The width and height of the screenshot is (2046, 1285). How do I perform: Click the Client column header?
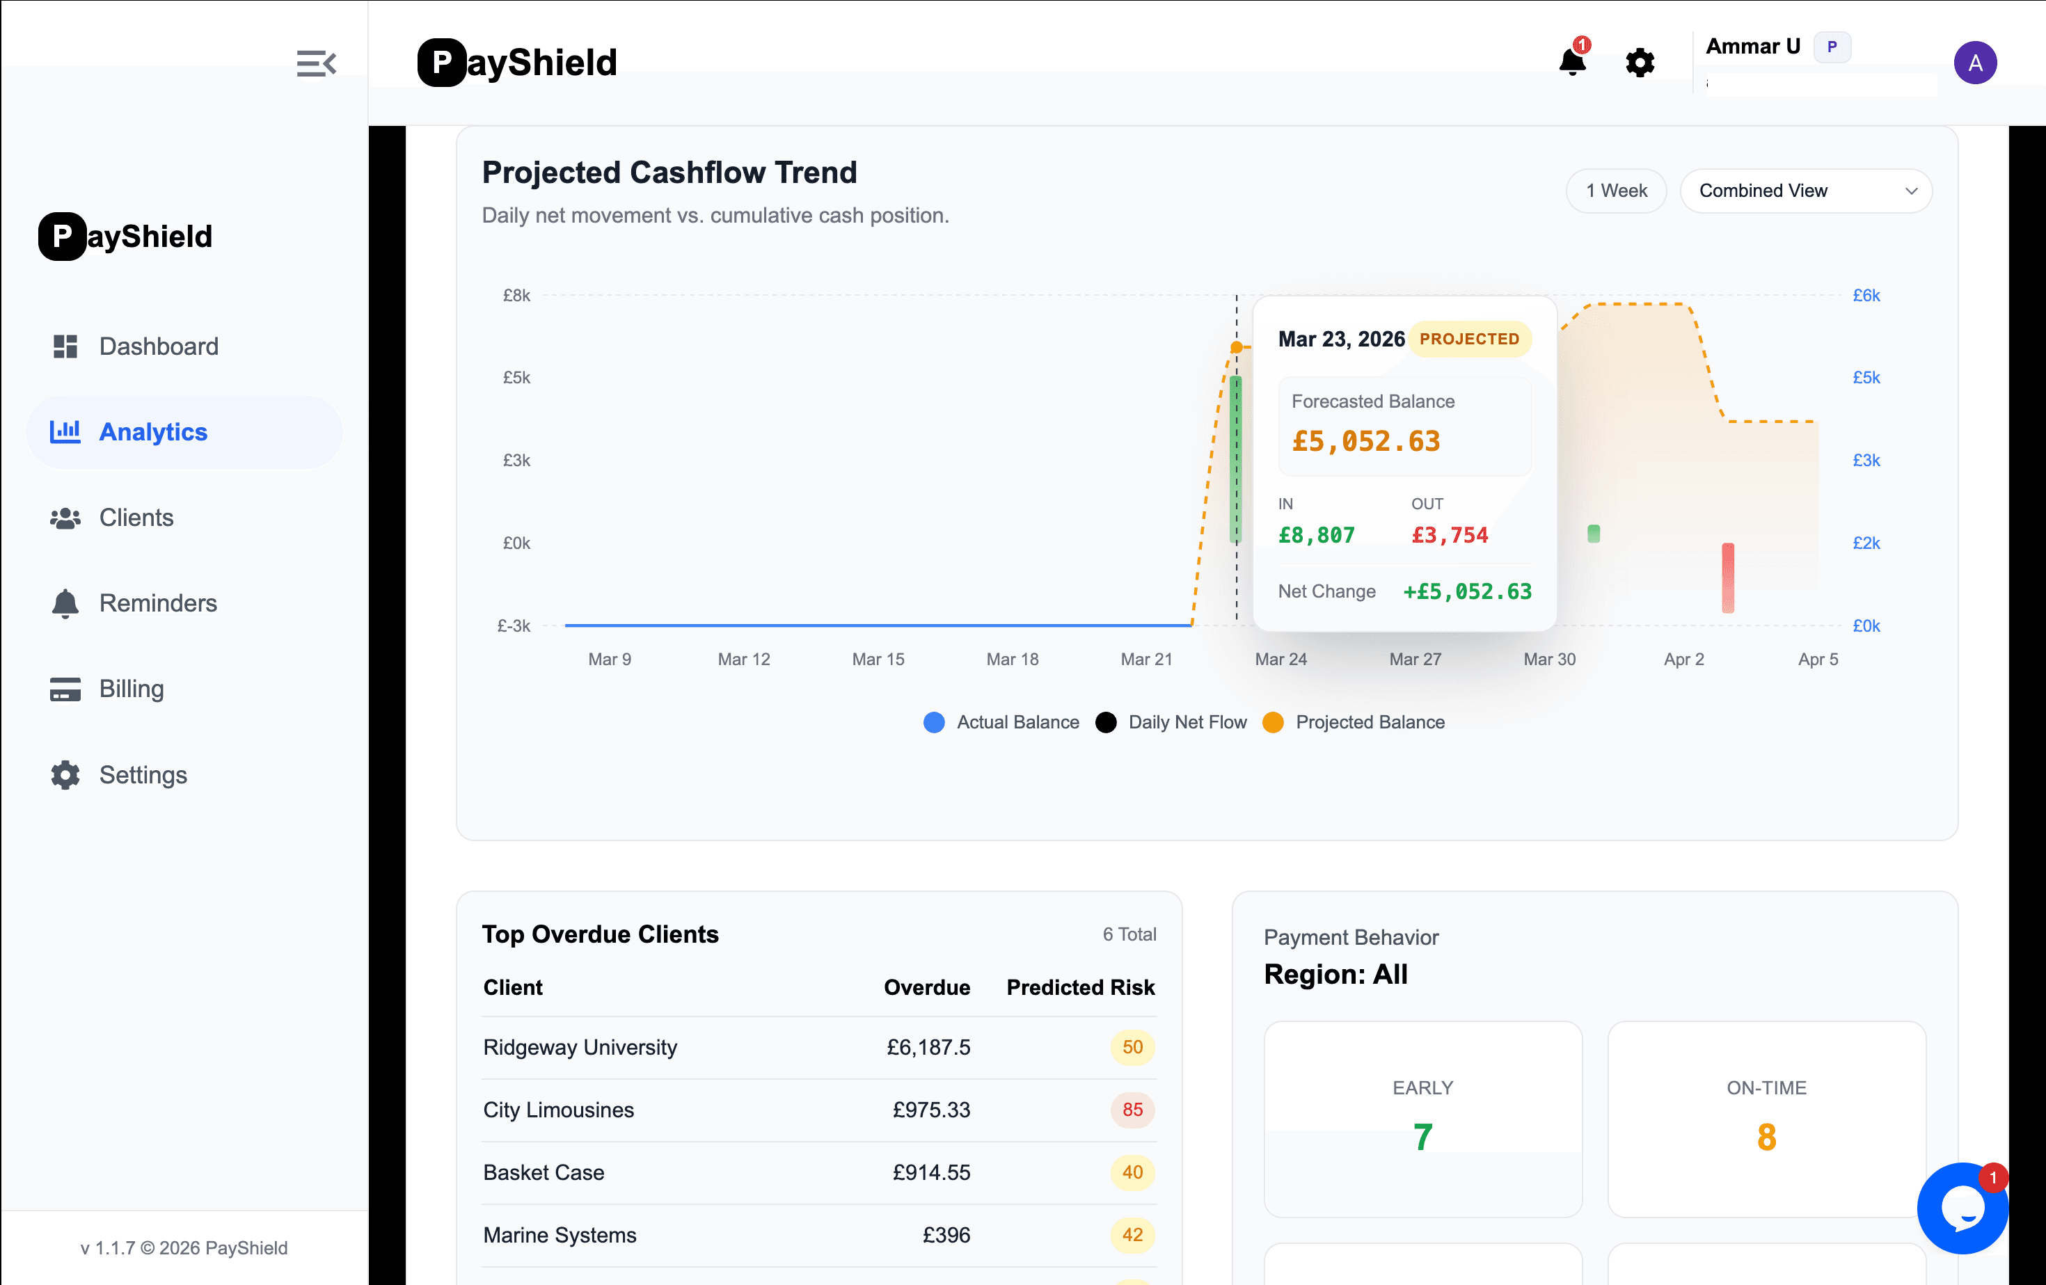pos(512,987)
